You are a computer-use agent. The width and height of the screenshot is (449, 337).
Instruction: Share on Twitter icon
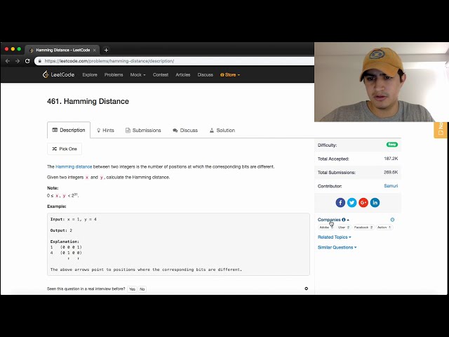pos(351,203)
